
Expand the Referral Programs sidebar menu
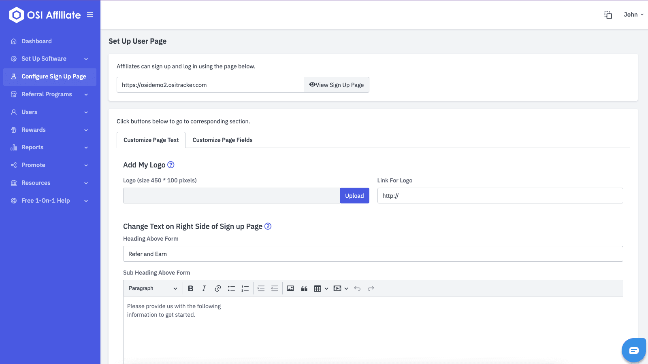pyautogui.click(x=49, y=94)
